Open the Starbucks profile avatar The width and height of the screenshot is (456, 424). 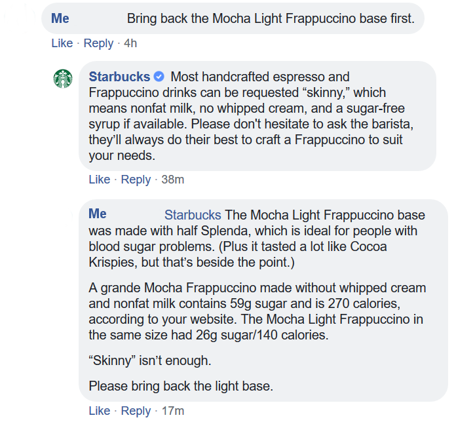click(63, 79)
